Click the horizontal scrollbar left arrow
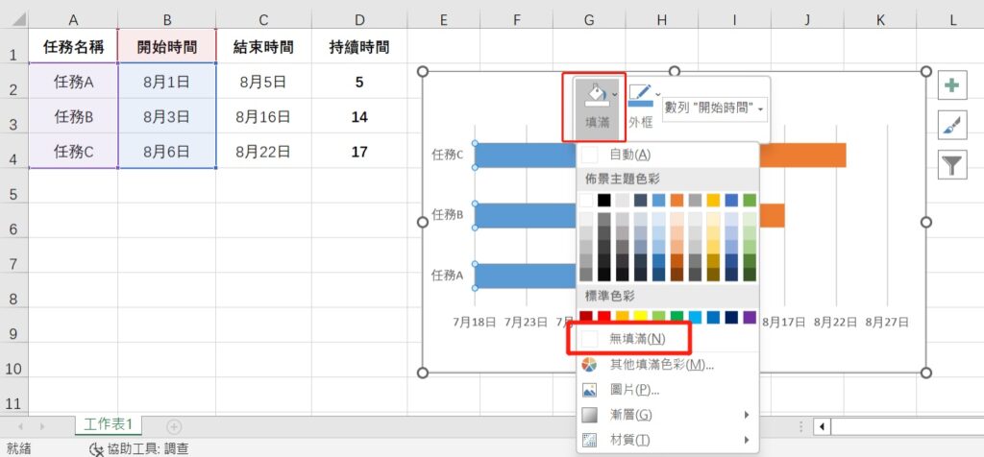 click(822, 427)
